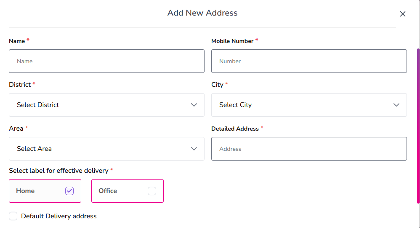Click the Detailed Address field label
The width and height of the screenshot is (420, 228).
click(x=235, y=129)
